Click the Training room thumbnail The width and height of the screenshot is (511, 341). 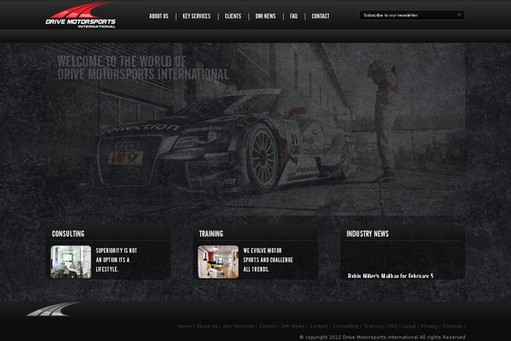[x=218, y=262]
